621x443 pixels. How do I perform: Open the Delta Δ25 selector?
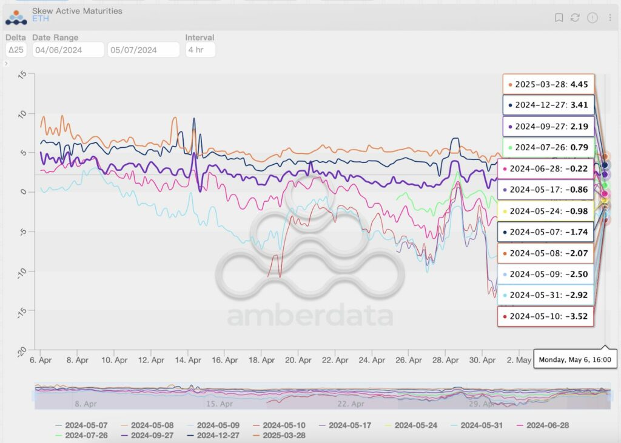16,50
